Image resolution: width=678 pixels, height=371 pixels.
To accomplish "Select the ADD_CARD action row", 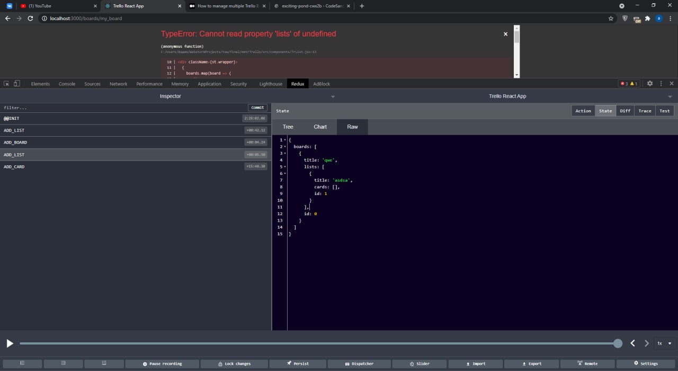I will [x=136, y=167].
